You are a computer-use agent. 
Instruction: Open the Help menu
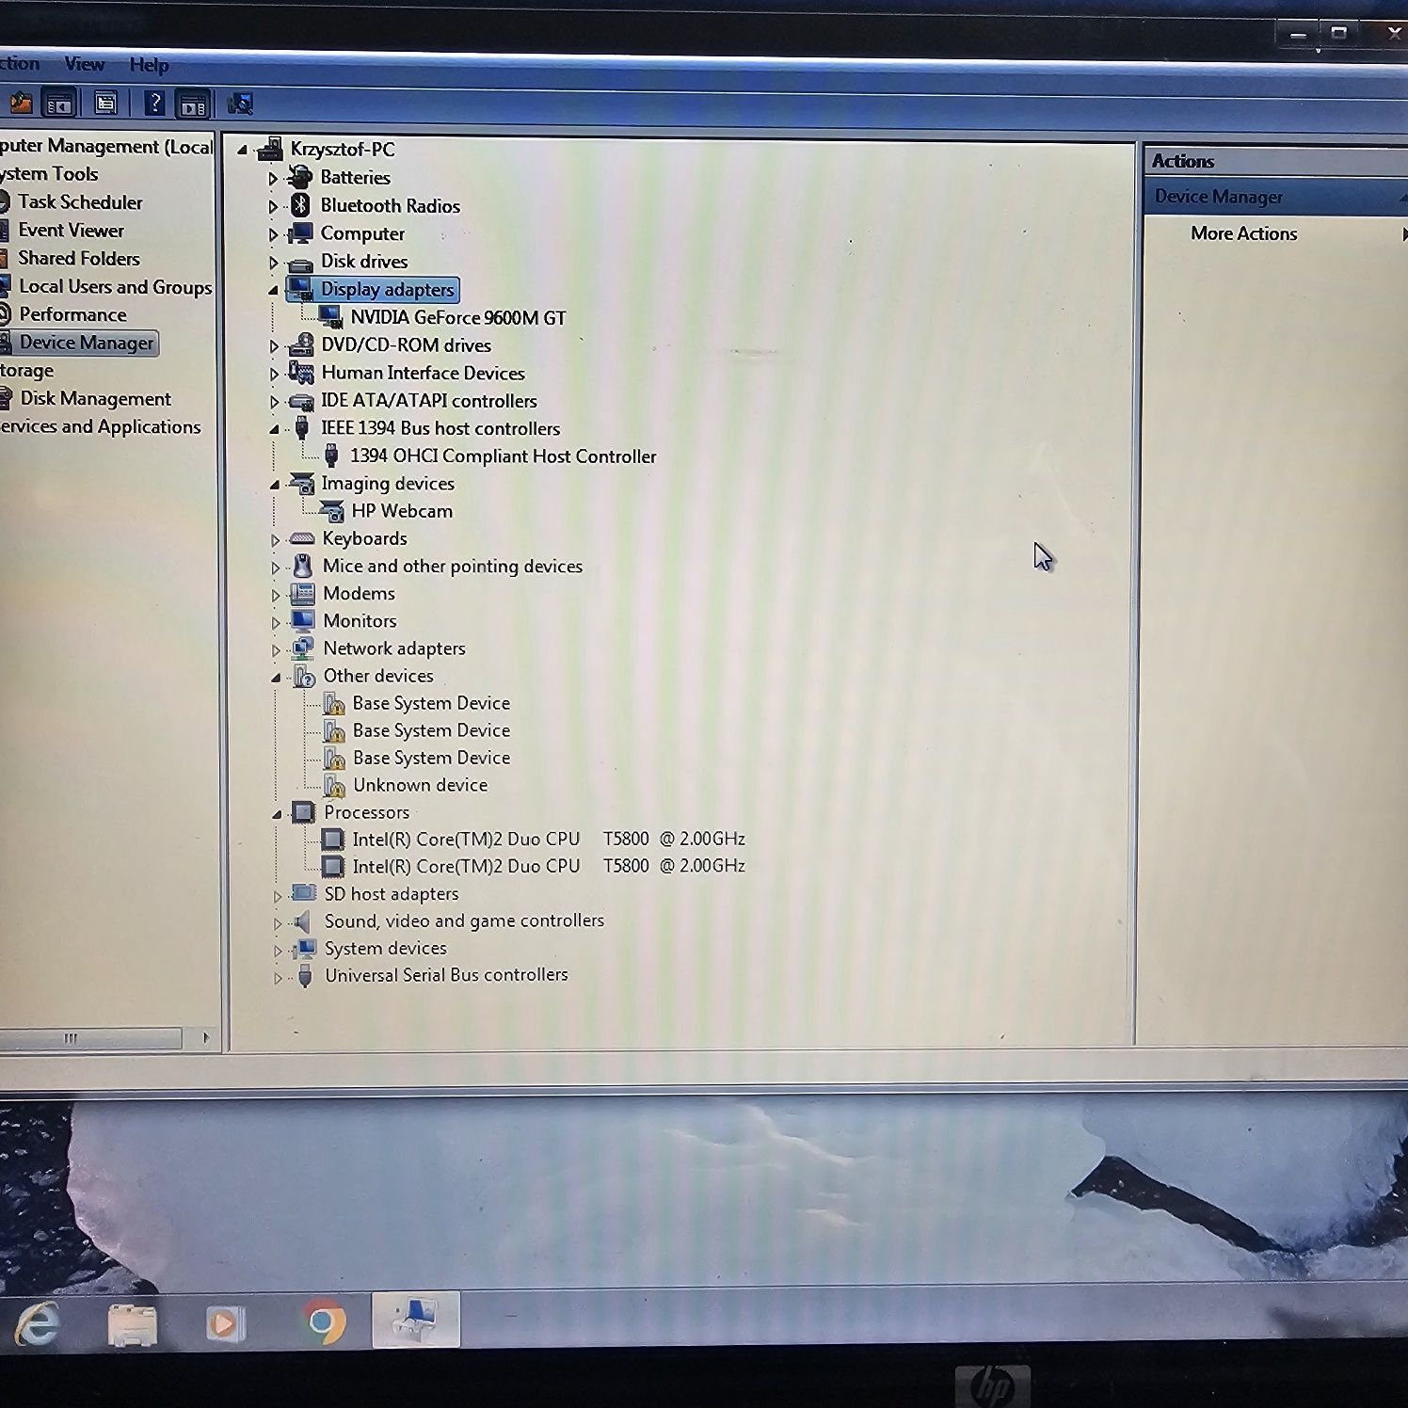pyautogui.click(x=149, y=65)
